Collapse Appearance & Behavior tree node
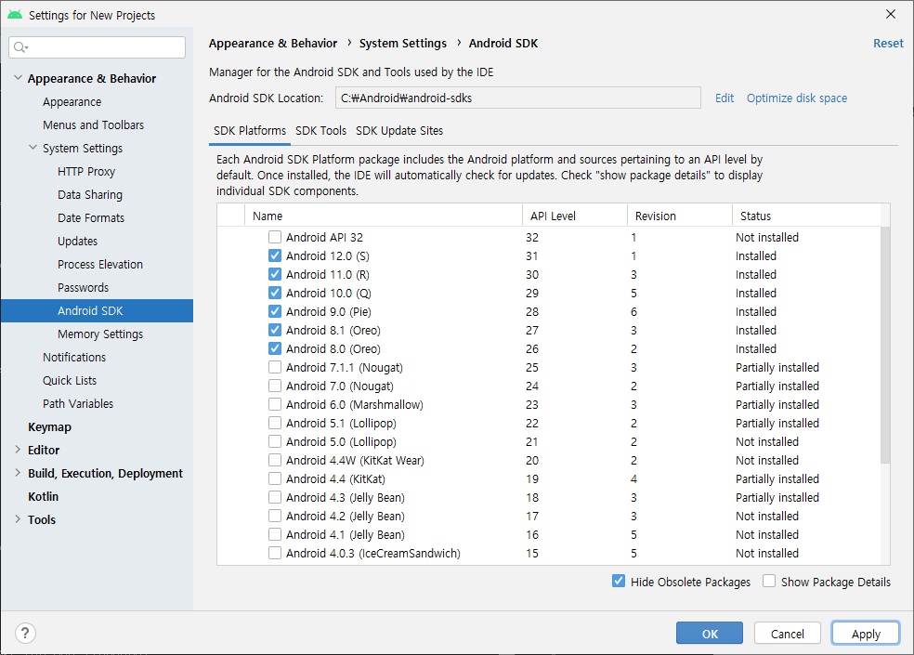Viewport: 914px width, 655px height. 18,77
